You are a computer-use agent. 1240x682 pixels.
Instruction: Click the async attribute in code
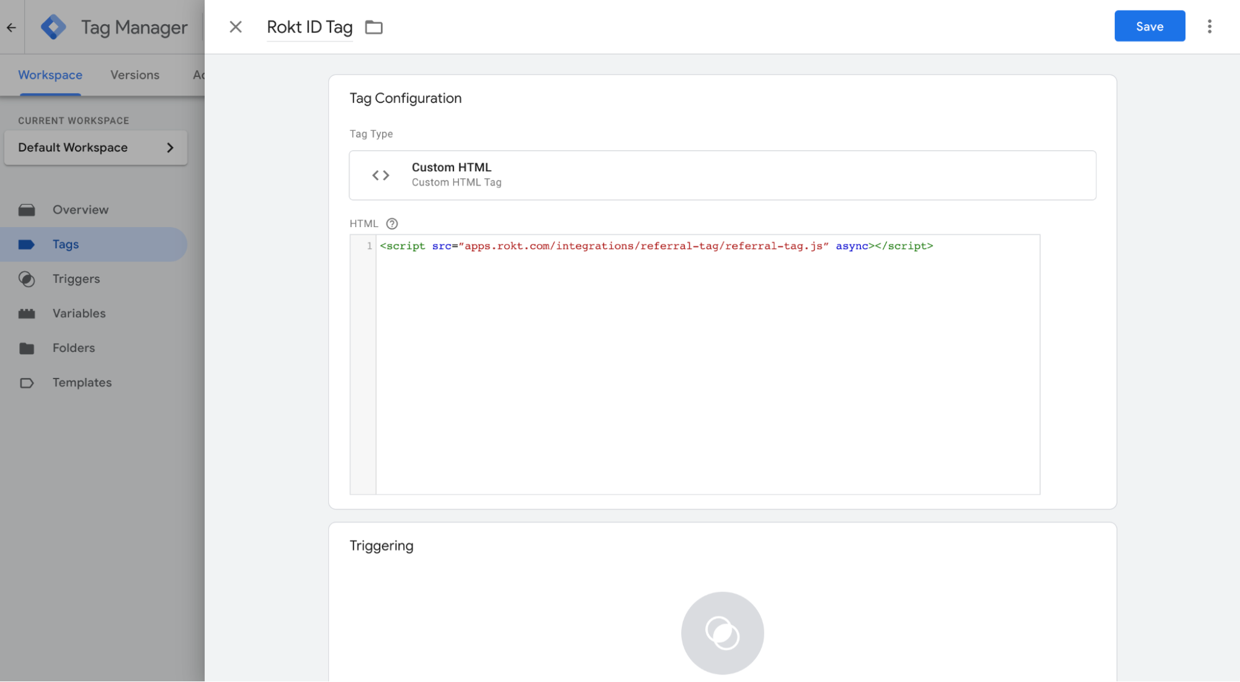tap(851, 246)
